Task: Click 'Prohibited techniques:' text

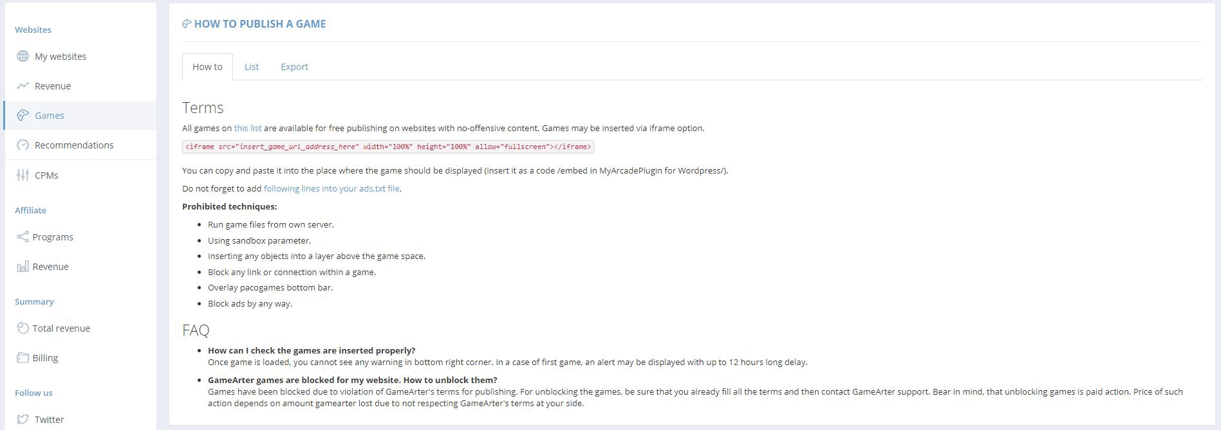Action: [x=230, y=206]
